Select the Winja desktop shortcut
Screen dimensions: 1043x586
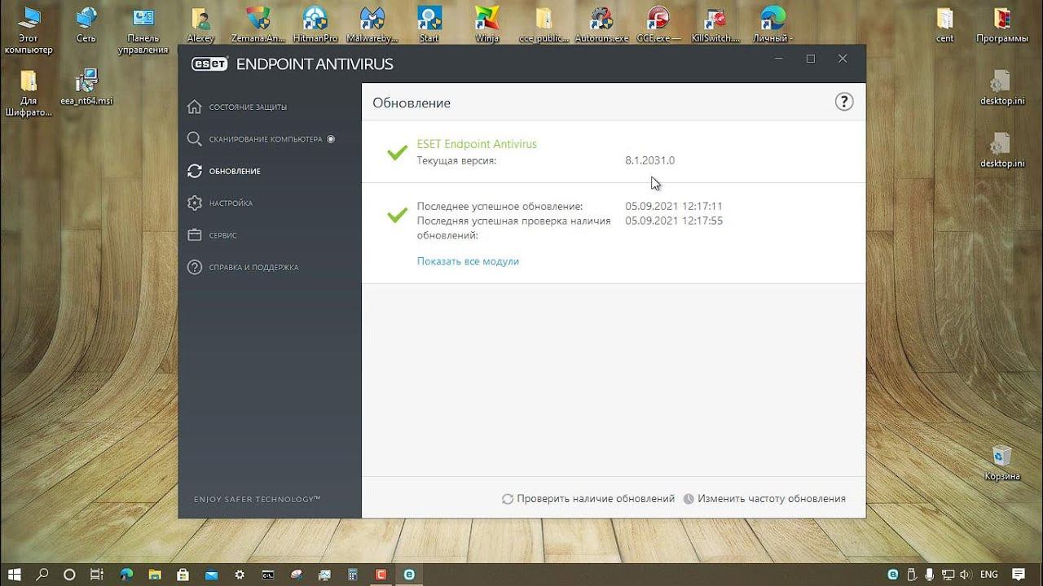(486, 24)
